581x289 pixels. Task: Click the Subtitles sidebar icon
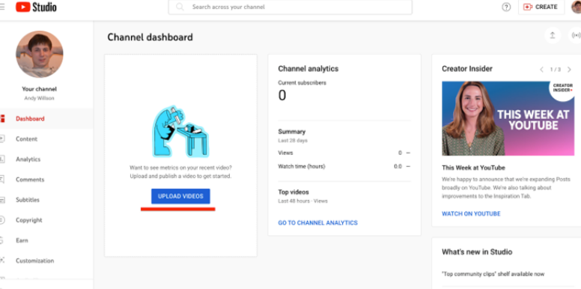tap(2, 200)
